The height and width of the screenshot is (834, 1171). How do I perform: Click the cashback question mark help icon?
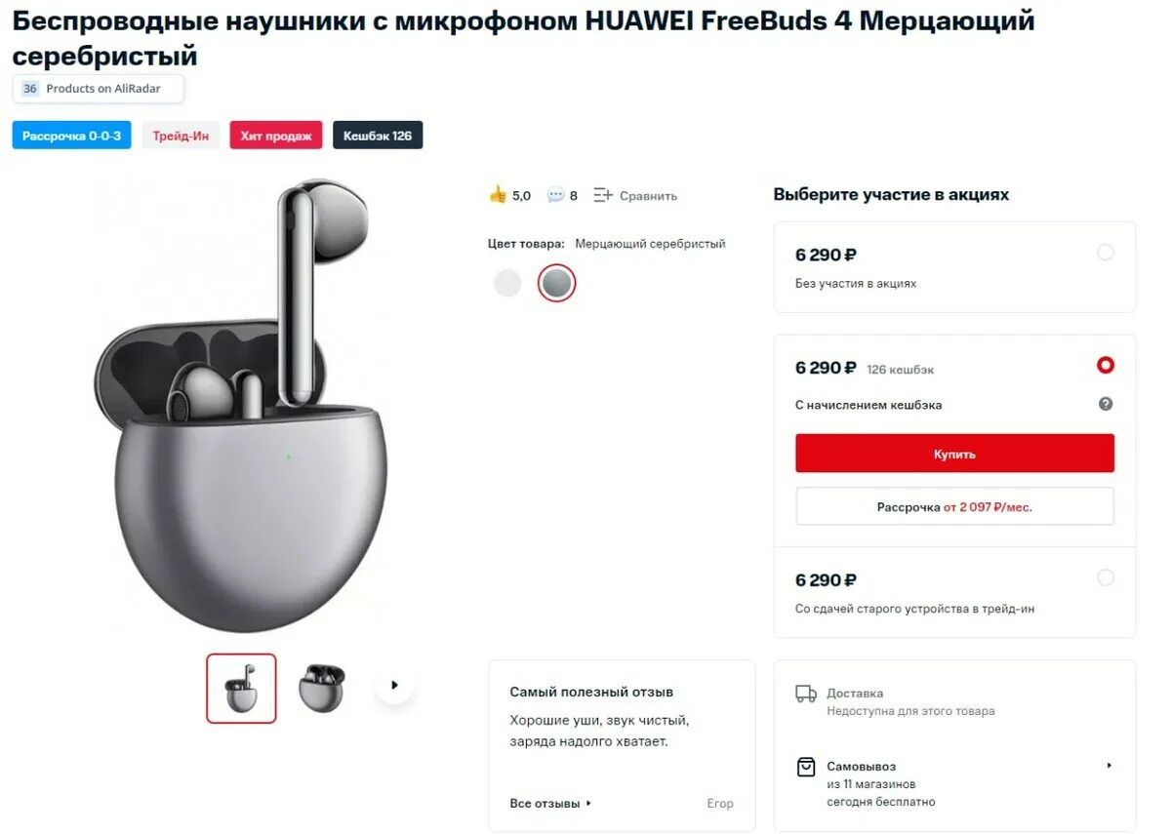pyautogui.click(x=1106, y=404)
